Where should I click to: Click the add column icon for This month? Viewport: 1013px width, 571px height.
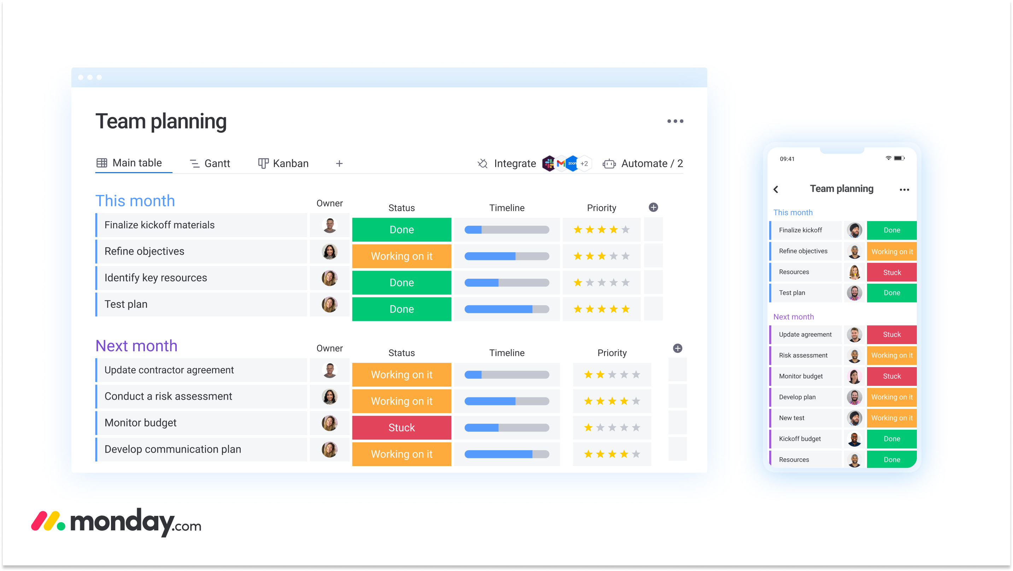653,207
